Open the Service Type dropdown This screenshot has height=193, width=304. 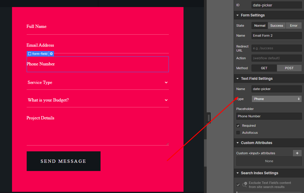(98, 83)
